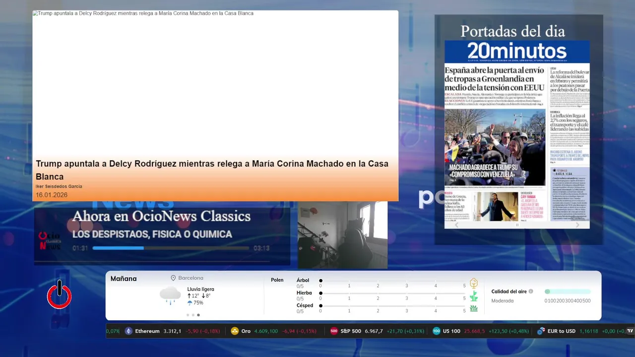Open US 100 quote in the ticker
Image resolution: width=635 pixels, height=357 pixels.
coord(480,331)
